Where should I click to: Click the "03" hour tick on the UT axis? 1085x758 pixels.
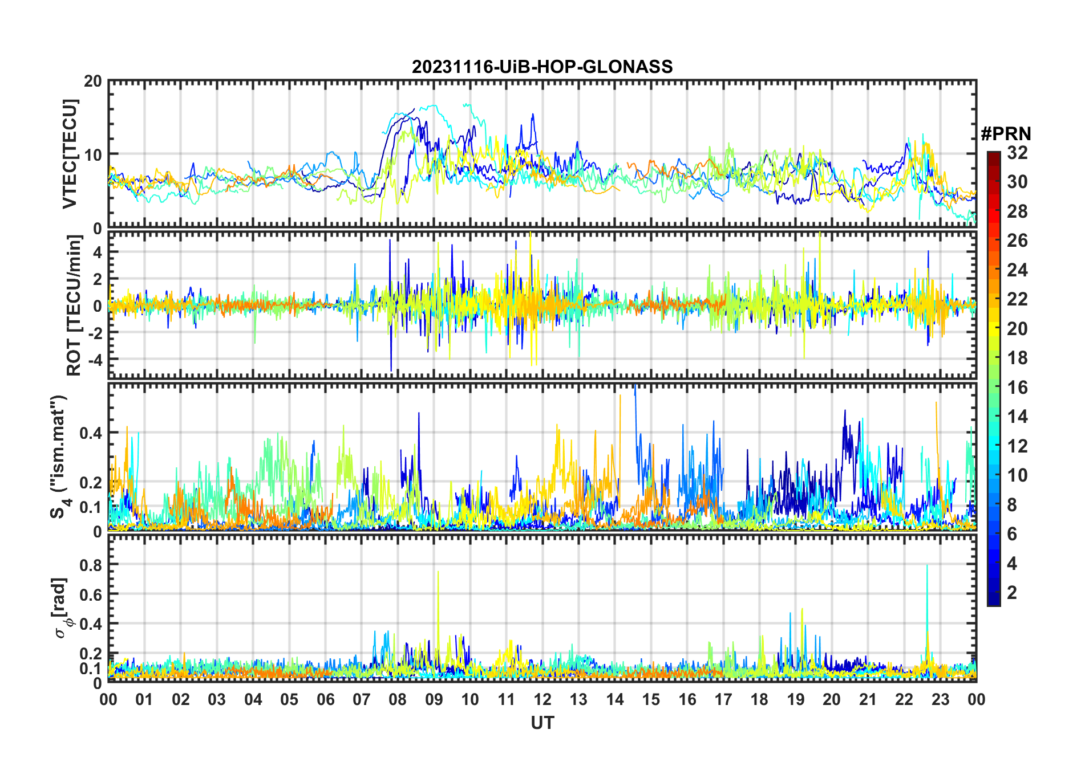pyautogui.click(x=217, y=699)
